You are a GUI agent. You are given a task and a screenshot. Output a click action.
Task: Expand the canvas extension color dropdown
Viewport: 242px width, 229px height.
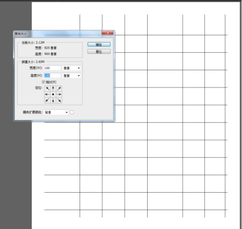point(56,112)
